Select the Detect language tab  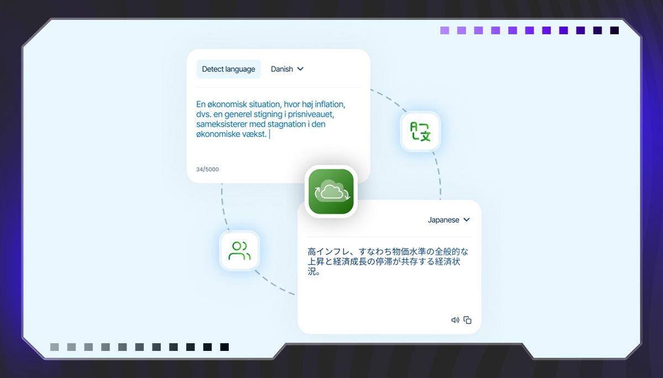point(228,69)
